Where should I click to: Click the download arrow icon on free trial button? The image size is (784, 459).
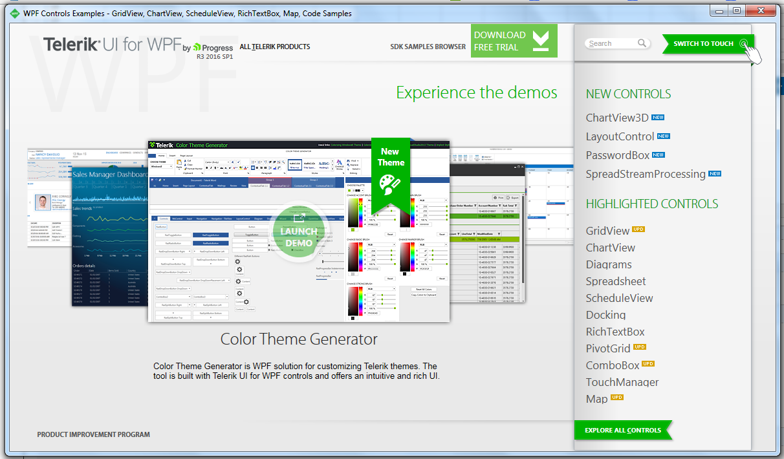(x=541, y=41)
